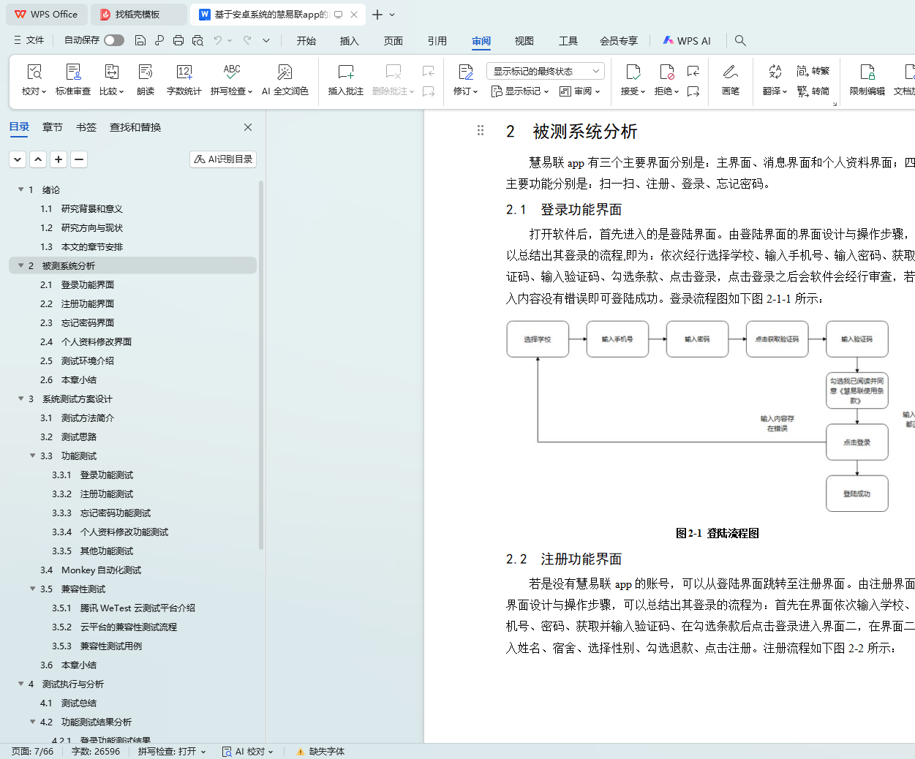The width and height of the screenshot is (915, 759).
Task: Click the 限制编辑 restrict editing icon
Action: [x=867, y=72]
